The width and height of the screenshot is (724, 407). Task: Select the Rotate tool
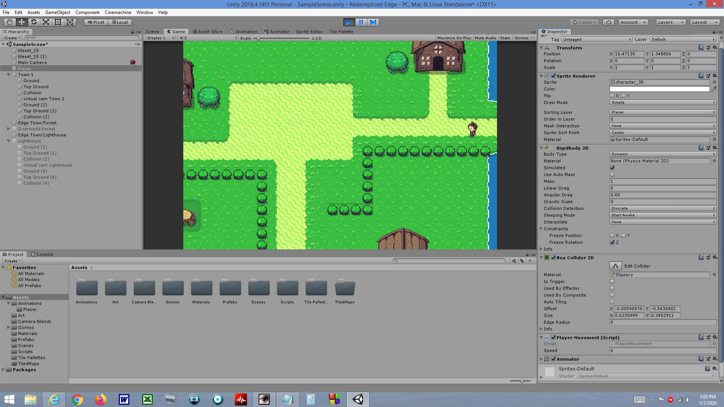(34, 22)
